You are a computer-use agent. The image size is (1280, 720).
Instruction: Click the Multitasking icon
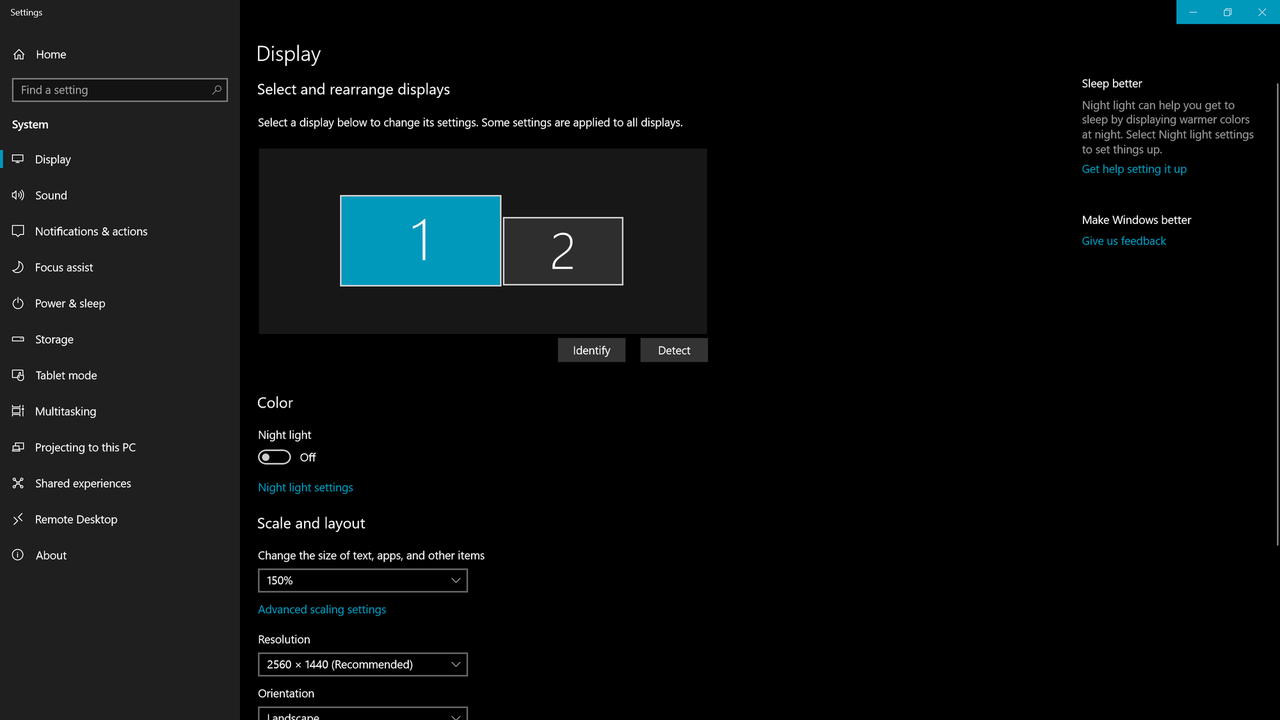18,411
